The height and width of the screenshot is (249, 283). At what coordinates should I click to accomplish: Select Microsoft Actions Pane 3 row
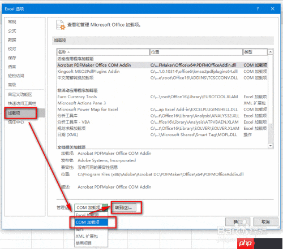click(162, 103)
